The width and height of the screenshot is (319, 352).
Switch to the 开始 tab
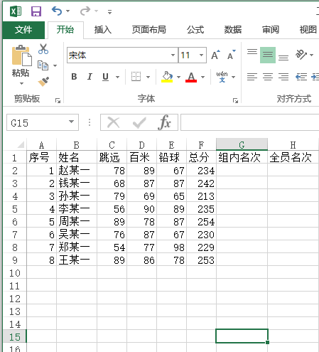65,30
